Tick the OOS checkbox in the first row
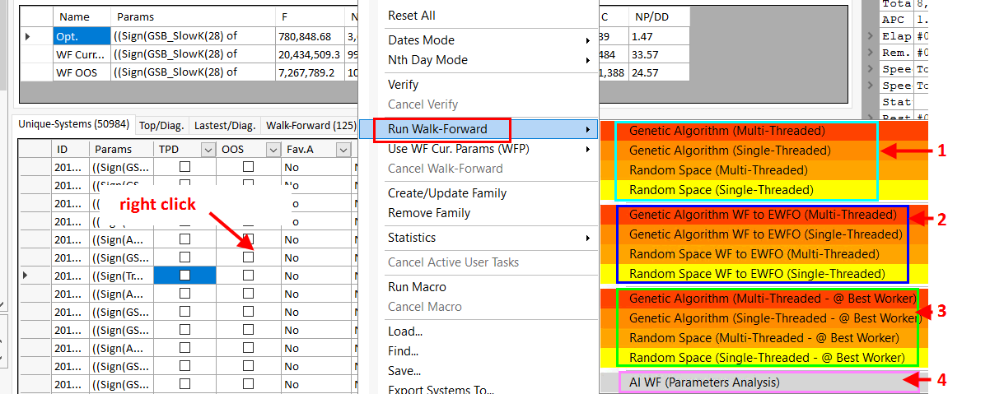Viewport: 1004px width, 394px height. tap(248, 167)
